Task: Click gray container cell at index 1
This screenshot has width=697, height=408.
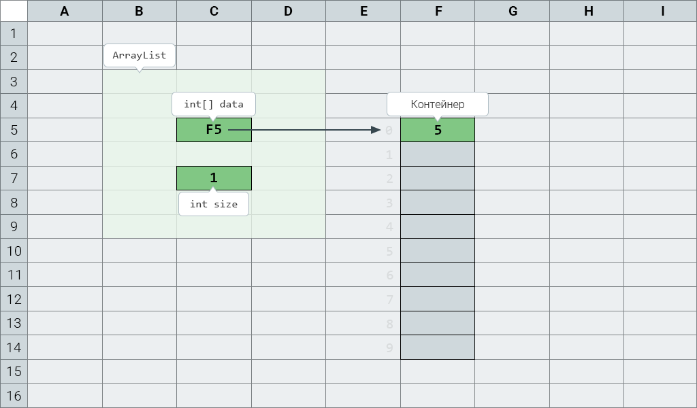Action: click(438, 154)
